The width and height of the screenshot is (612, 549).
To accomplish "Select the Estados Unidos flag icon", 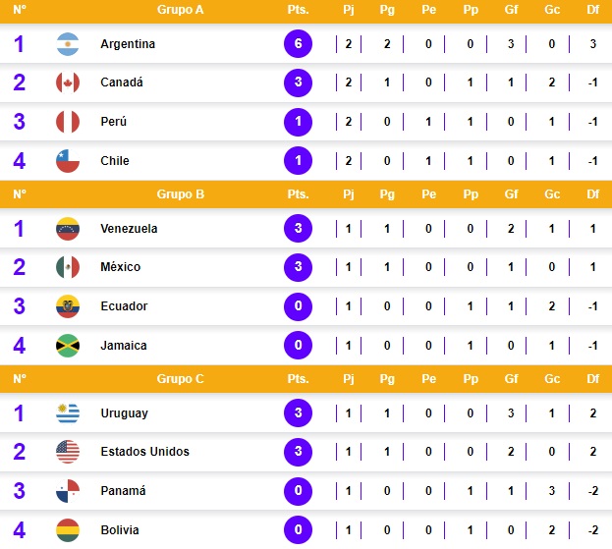I will pos(68,452).
